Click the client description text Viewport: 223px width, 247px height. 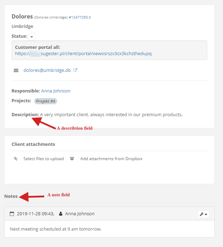[x=111, y=114]
